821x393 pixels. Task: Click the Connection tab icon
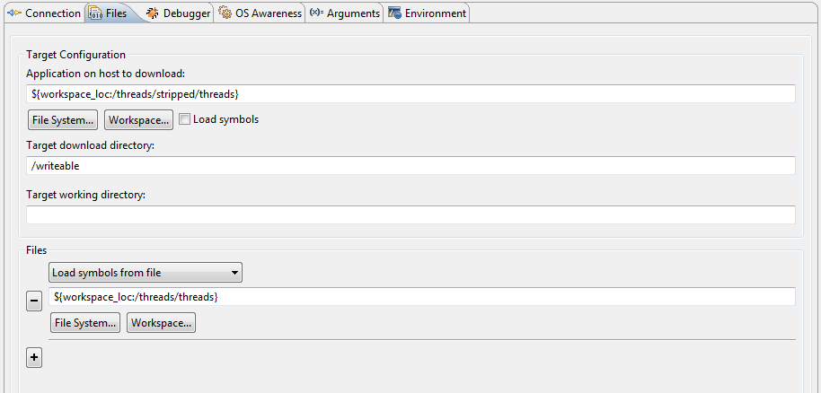click(x=14, y=13)
